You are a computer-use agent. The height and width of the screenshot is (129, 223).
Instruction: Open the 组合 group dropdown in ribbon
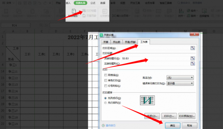click(192, 11)
